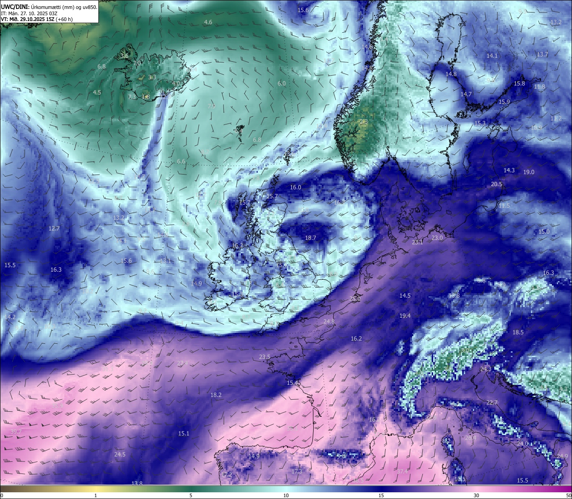Click the UWC/DINI Úrkomumætti title line
572x499 pixels.
pyautogui.click(x=49, y=7)
